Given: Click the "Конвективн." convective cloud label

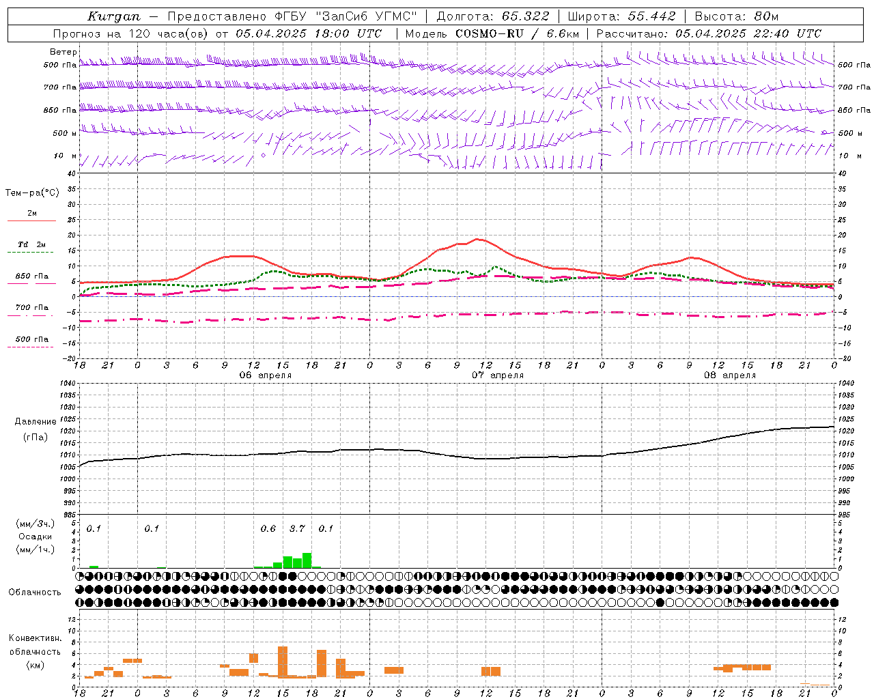Looking at the screenshot, I should coord(35,638).
